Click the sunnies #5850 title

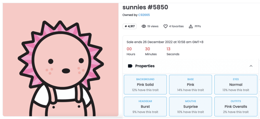coord(145,7)
